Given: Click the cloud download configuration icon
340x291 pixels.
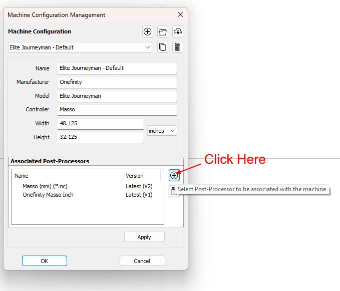Looking at the screenshot, I should (178, 32).
